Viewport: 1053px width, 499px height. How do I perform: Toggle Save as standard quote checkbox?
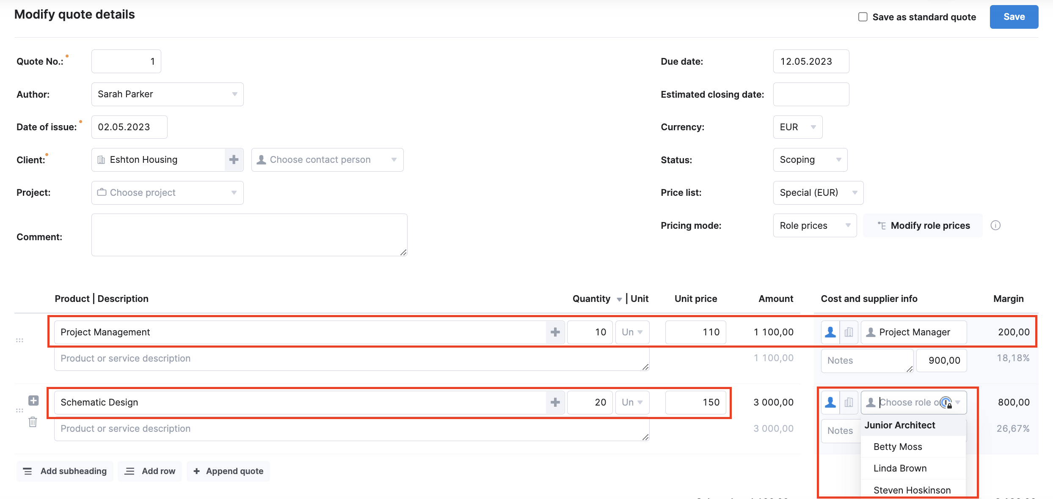click(x=863, y=17)
